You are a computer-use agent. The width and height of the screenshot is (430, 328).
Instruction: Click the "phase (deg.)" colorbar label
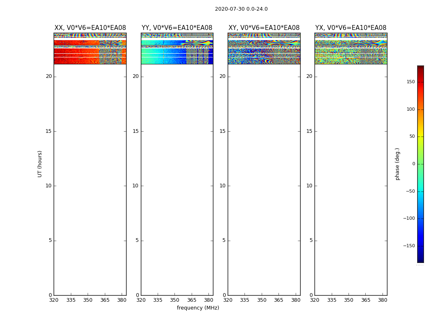[x=397, y=164]
